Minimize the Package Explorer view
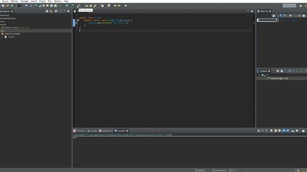This screenshot has height=172, width=307. point(64,11)
